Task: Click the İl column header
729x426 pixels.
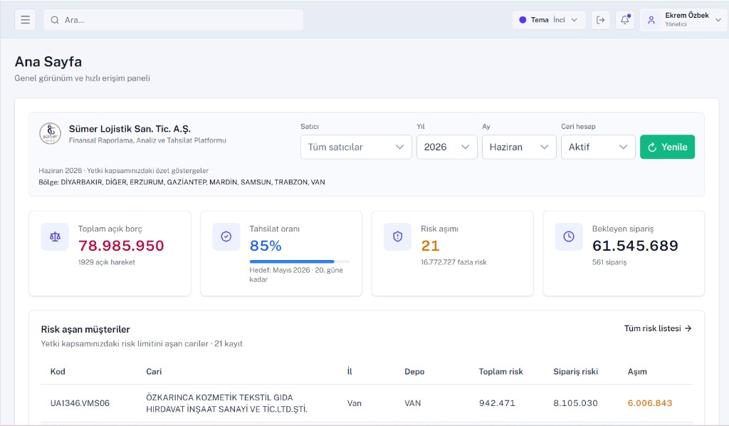Action: 350,372
